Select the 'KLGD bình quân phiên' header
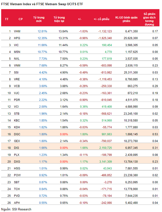The image size is (162, 212). click(126, 19)
